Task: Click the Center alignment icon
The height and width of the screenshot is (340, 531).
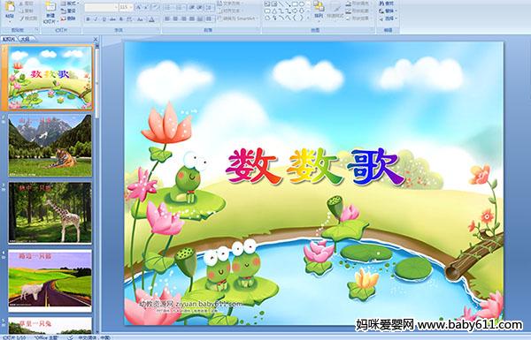Action: click(x=175, y=19)
